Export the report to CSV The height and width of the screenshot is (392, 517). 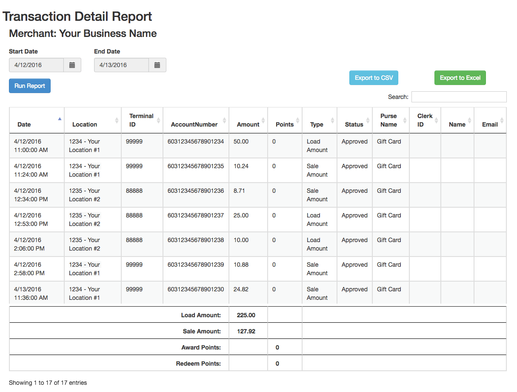374,78
